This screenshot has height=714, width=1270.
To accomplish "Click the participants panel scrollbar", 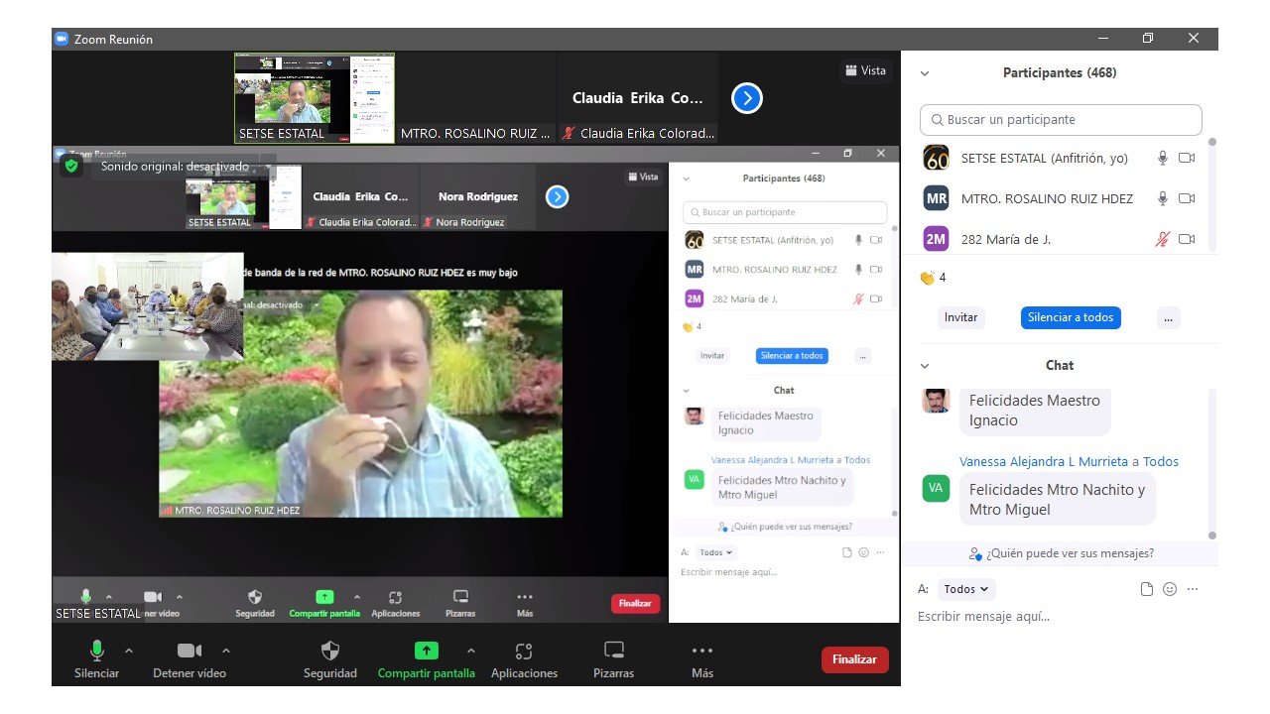I will coord(1212,198).
